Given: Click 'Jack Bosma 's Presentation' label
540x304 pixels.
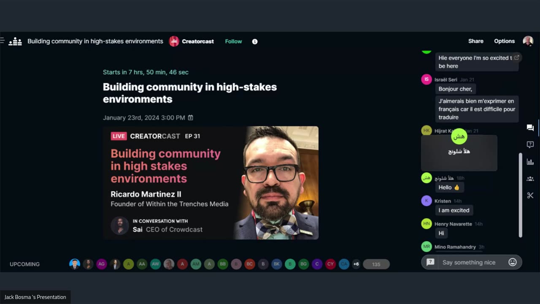Looking at the screenshot, I should tap(35, 297).
